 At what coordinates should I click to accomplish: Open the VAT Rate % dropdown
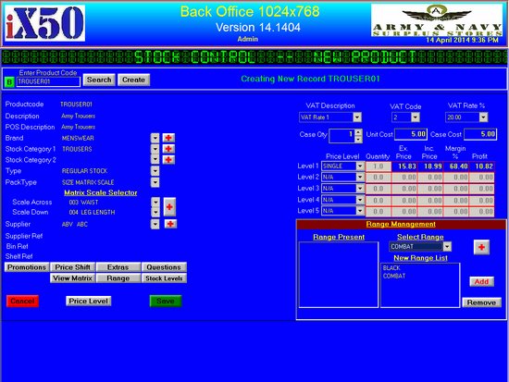tap(483, 117)
